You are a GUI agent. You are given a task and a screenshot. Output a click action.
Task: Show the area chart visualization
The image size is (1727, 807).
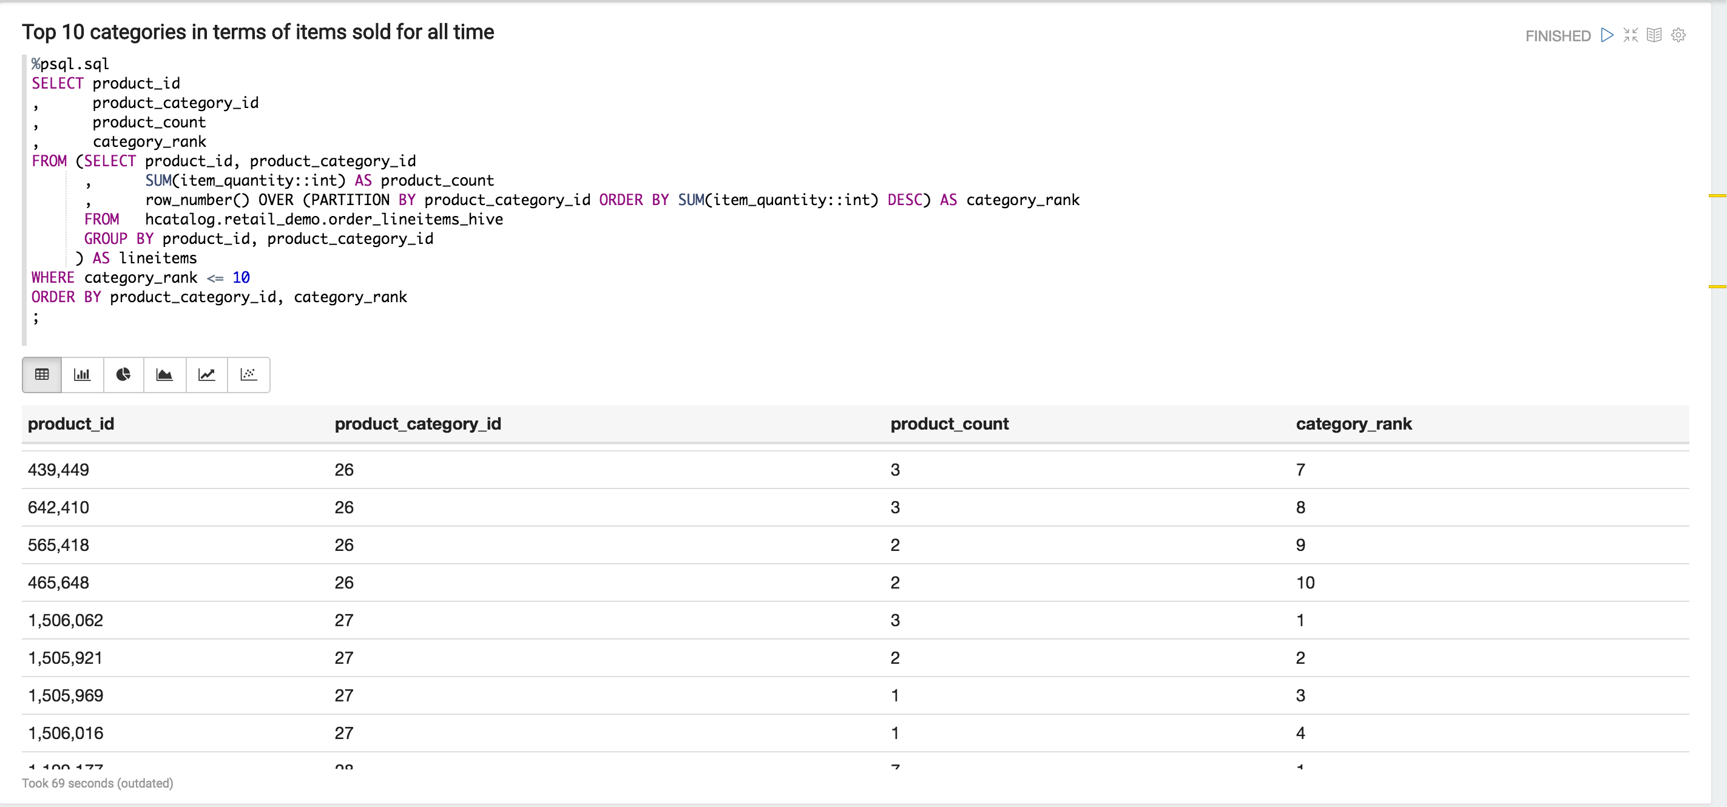coord(165,375)
